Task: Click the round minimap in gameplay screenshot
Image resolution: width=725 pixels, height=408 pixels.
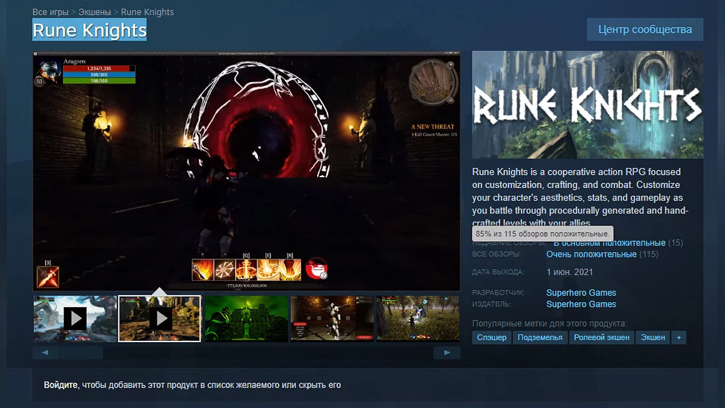Action: [x=431, y=83]
